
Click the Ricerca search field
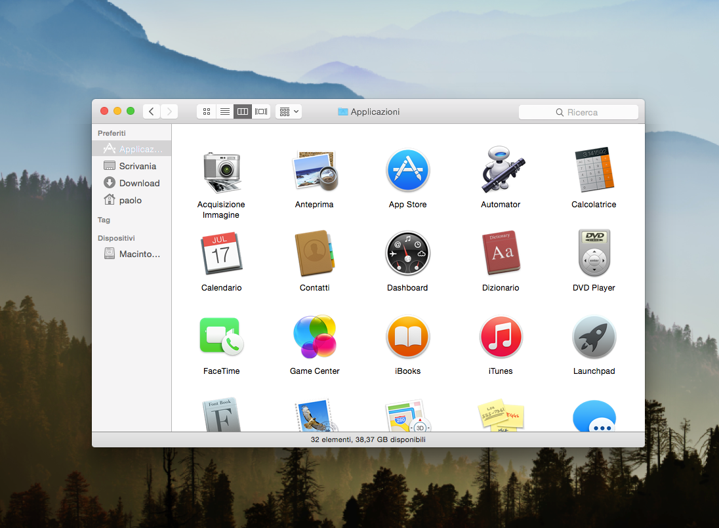coord(578,112)
